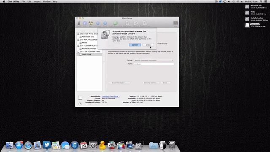Click the Eject toolbar icon

pyautogui.click(x=105, y=23)
